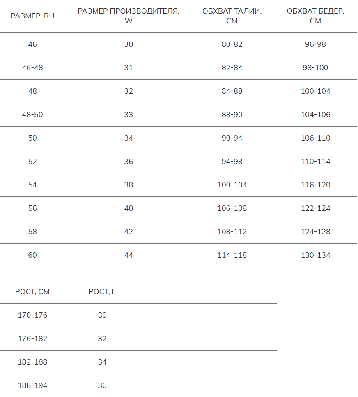358x397 pixels.
Task: Click length value 34 for height 182-188
Action: (x=102, y=362)
